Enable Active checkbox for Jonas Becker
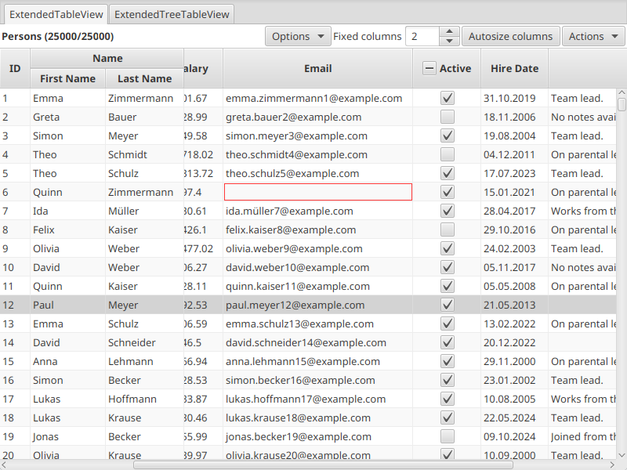The height and width of the screenshot is (470, 627). pyautogui.click(x=448, y=436)
